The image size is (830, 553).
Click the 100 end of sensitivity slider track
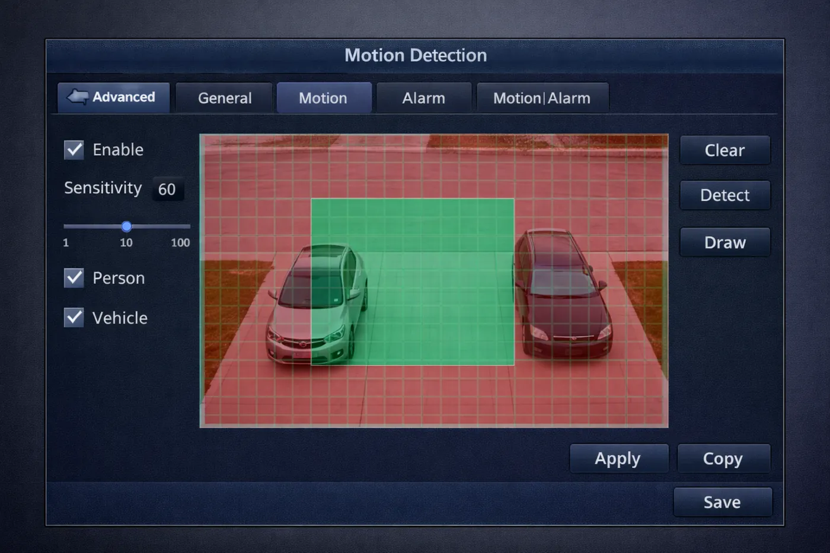[x=187, y=226]
